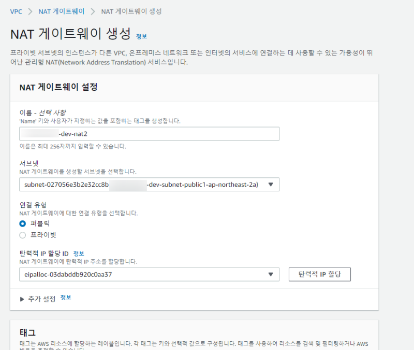Viewport: 414px width, 350px height.
Task: Click the first breadcrumb chevron after VPC
Action: coord(31,11)
